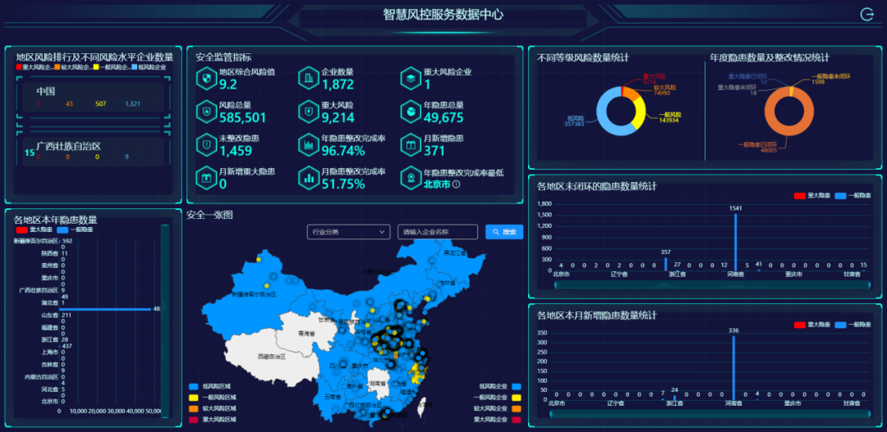Click the warning icon beside 未整改隐患

(206, 144)
